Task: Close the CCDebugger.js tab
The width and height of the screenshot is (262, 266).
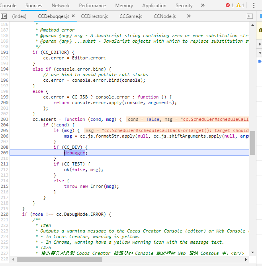Action: pos(73,16)
